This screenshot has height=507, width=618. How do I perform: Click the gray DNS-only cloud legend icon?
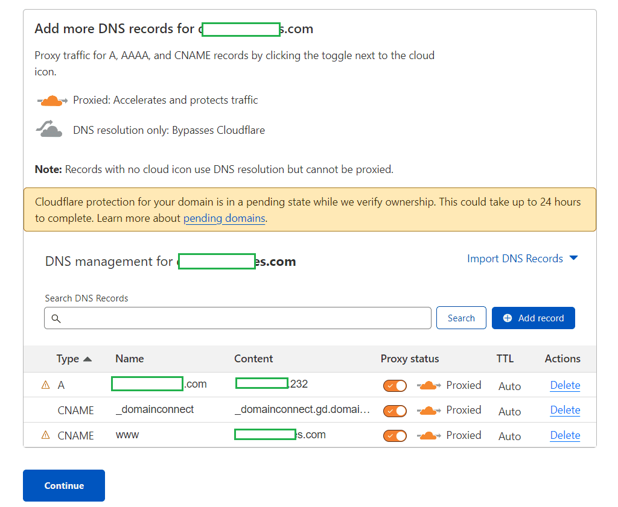(49, 129)
